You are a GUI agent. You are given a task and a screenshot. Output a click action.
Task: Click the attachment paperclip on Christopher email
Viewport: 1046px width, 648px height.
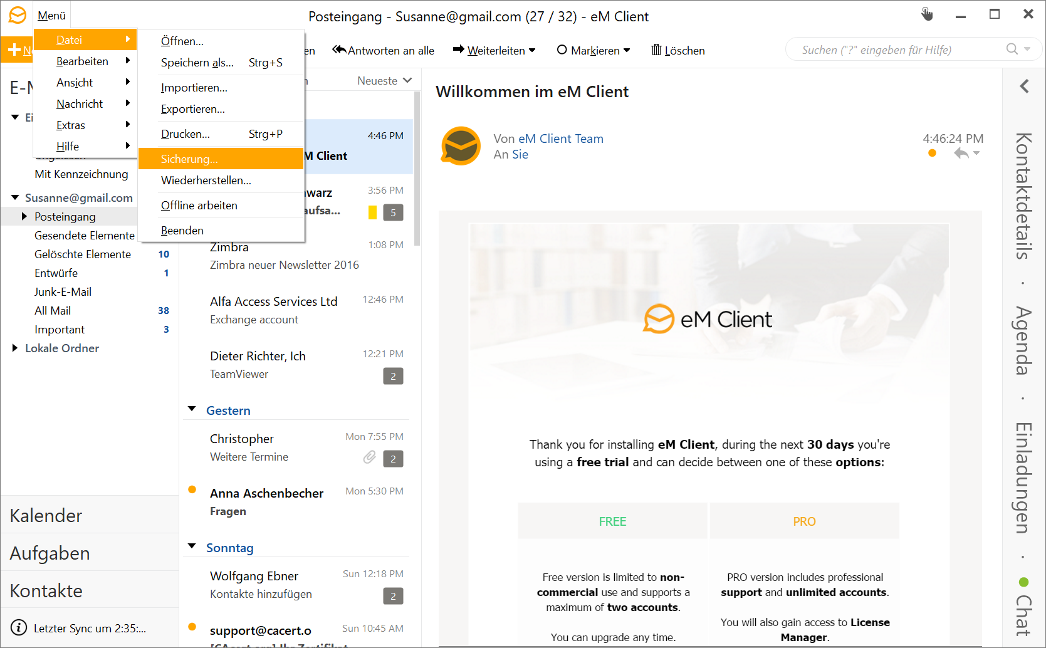point(370,457)
